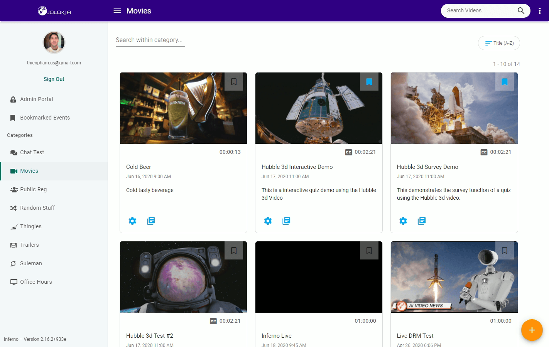The image size is (549, 347).
Task: Open details list icon for Hubble 3d Interactive Demo
Action: [x=286, y=221]
